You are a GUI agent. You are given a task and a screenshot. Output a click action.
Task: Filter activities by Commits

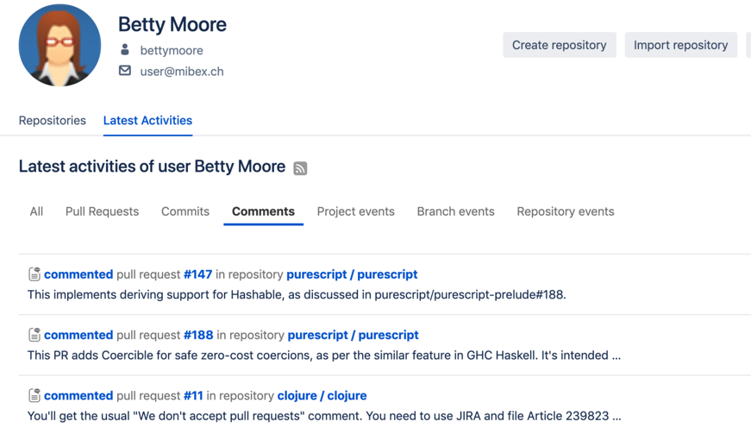click(185, 211)
